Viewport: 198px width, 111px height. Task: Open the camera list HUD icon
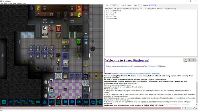pyautogui.click(x=11, y=102)
